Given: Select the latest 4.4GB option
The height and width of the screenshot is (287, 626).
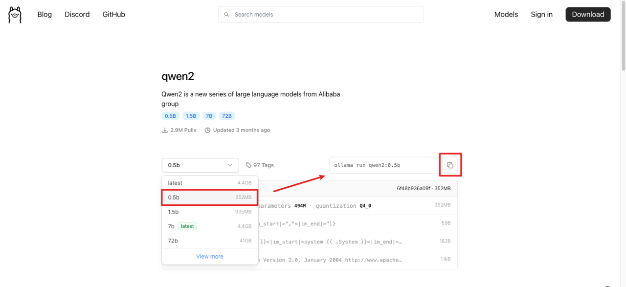Looking at the screenshot, I should tap(209, 183).
